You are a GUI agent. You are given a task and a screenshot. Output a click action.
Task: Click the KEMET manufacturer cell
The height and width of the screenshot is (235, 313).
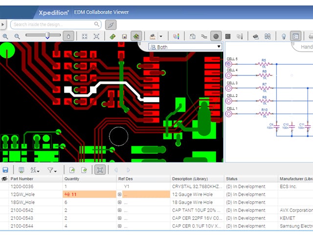tap(287, 218)
